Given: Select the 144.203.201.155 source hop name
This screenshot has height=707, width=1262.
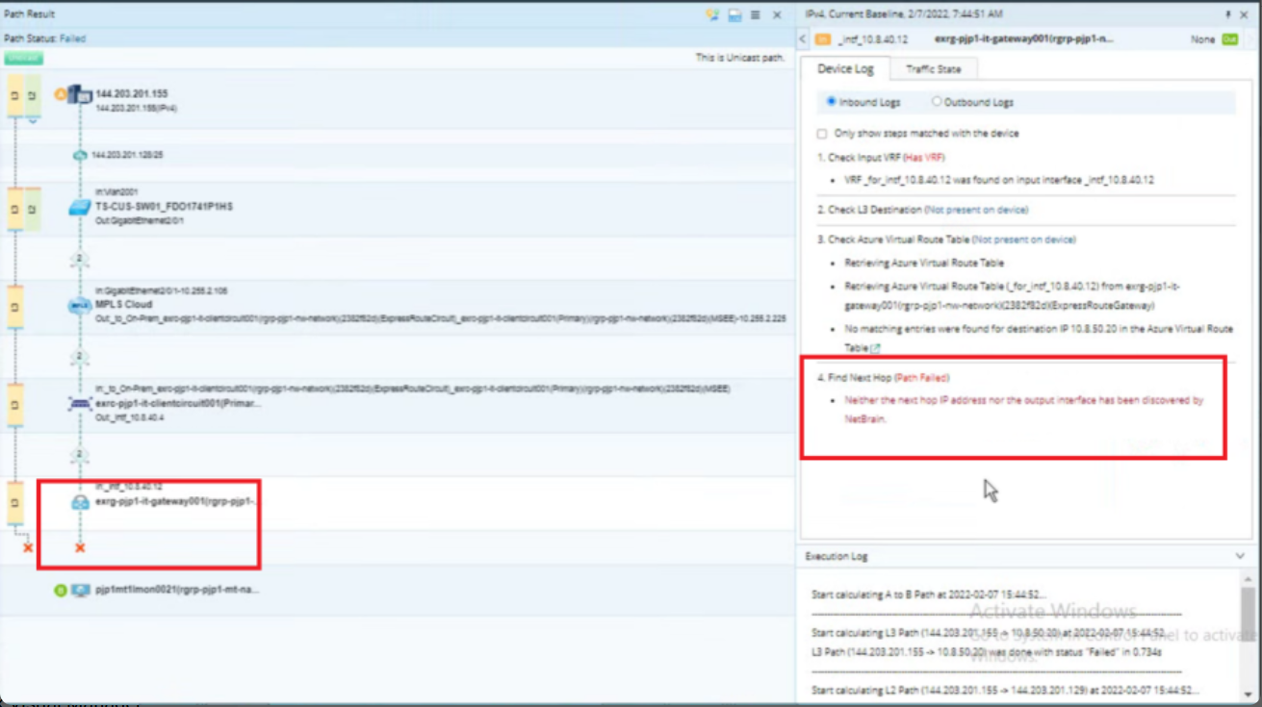Looking at the screenshot, I should tap(132, 94).
